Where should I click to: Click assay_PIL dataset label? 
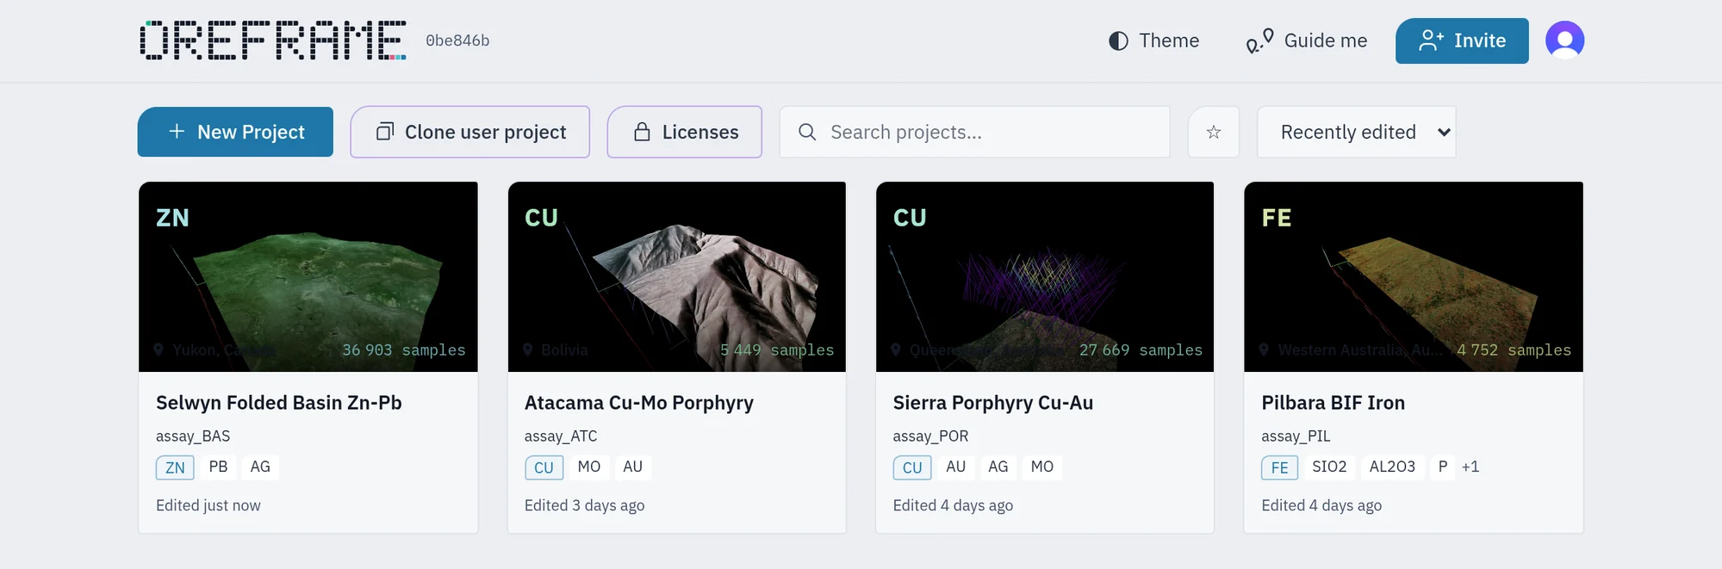pyautogui.click(x=1296, y=436)
